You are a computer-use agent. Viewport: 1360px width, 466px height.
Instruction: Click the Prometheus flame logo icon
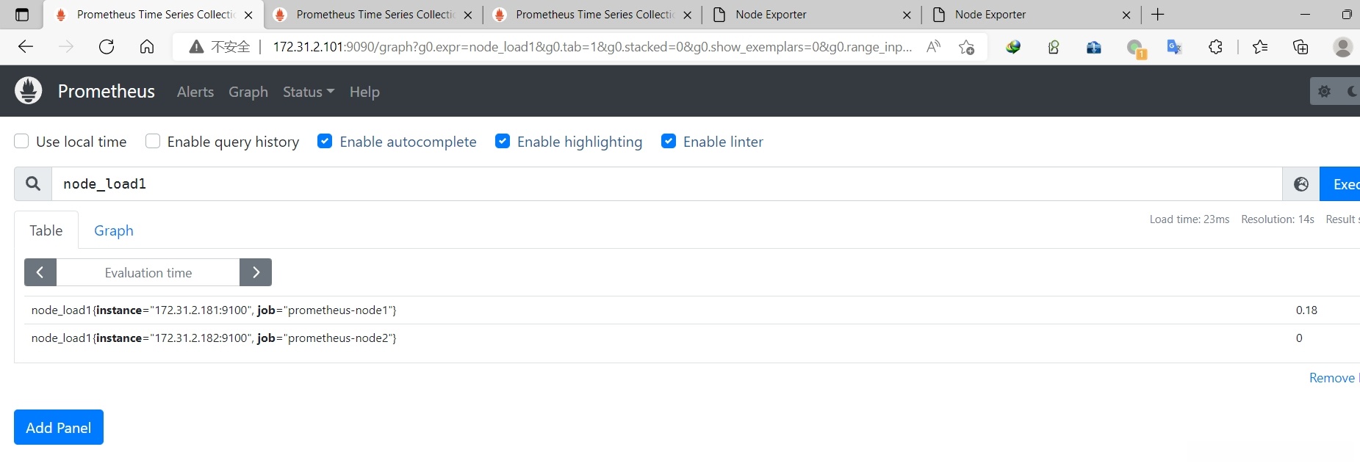click(29, 91)
